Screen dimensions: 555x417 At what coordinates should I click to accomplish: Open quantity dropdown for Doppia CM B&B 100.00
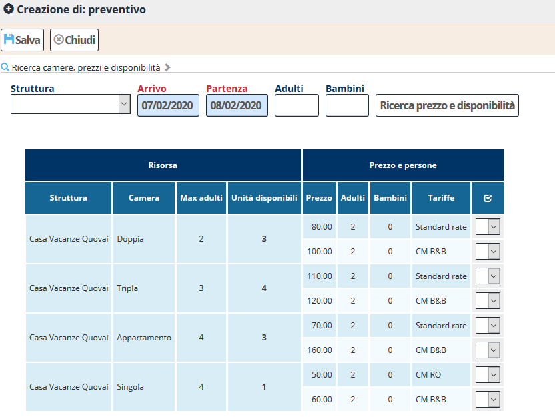point(488,252)
